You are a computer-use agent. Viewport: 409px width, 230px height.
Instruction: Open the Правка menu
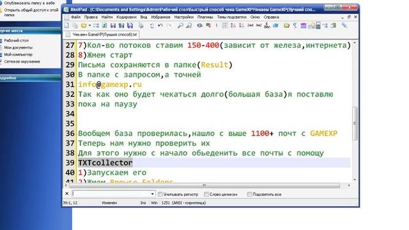(x=91, y=17)
